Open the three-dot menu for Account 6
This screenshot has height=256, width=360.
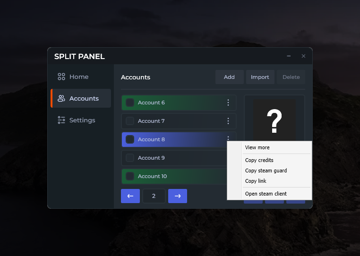(228, 102)
